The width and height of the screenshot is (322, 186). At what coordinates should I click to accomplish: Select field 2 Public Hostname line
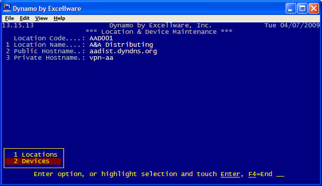81,51
